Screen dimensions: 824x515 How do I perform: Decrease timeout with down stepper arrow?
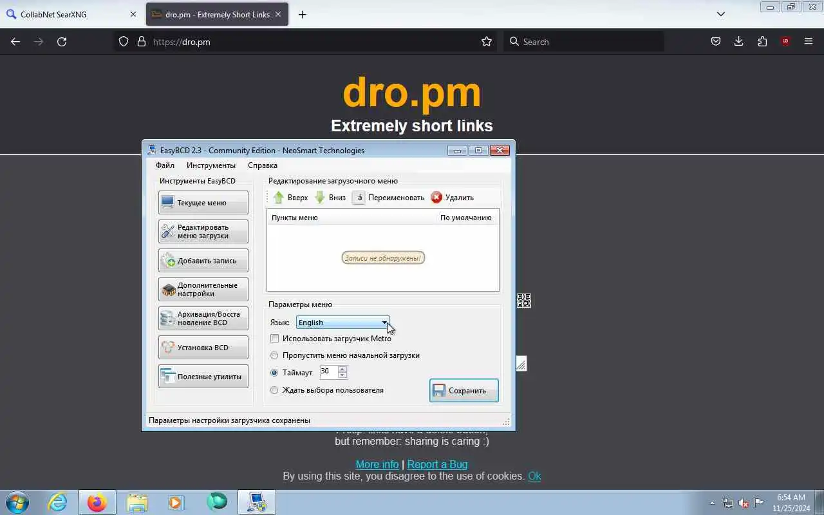point(342,375)
